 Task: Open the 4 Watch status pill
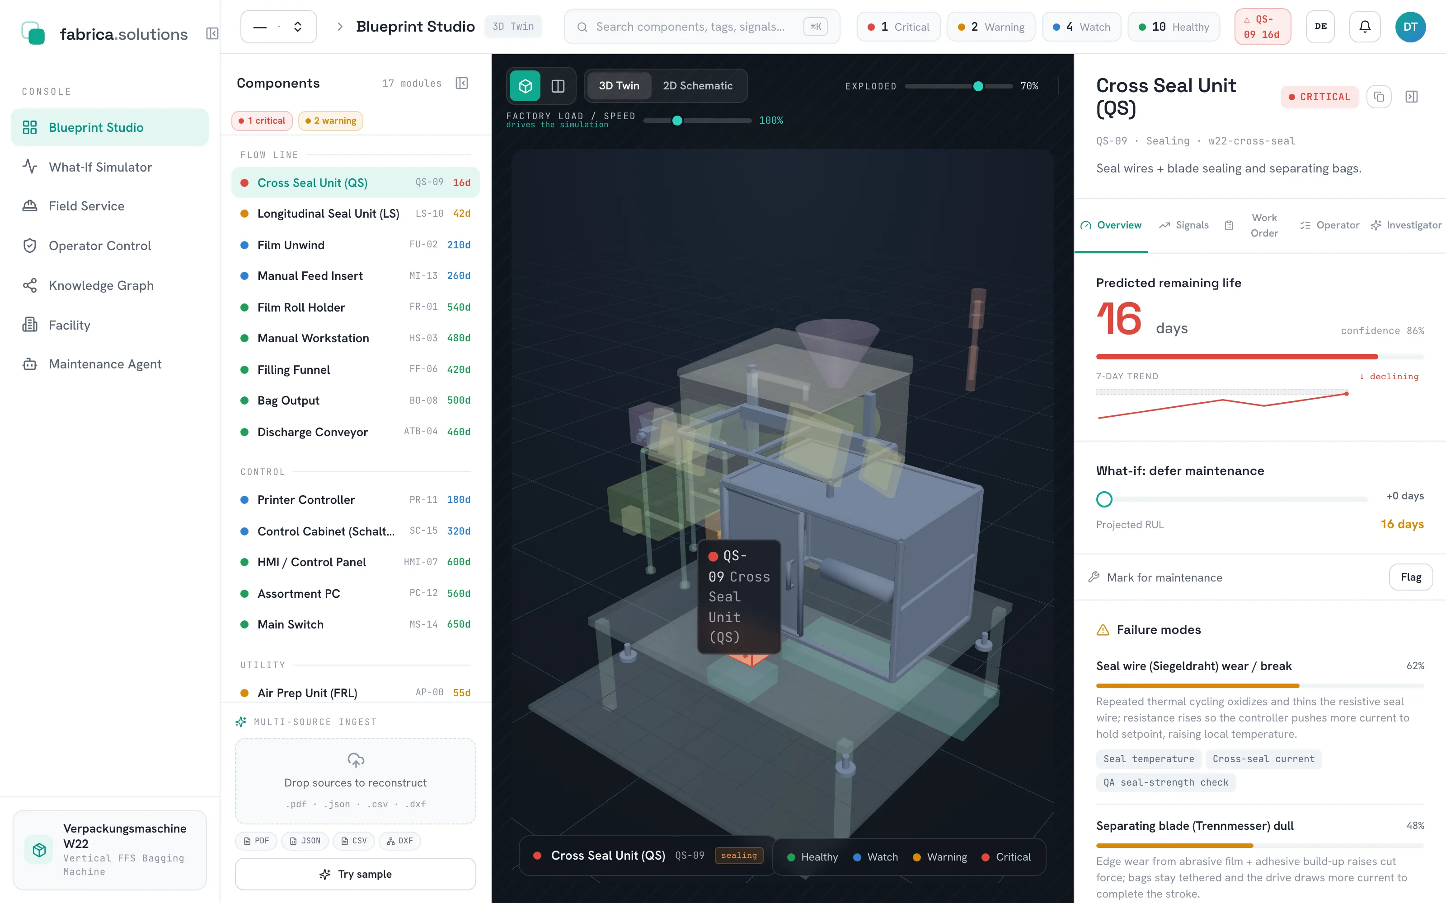[x=1081, y=27]
